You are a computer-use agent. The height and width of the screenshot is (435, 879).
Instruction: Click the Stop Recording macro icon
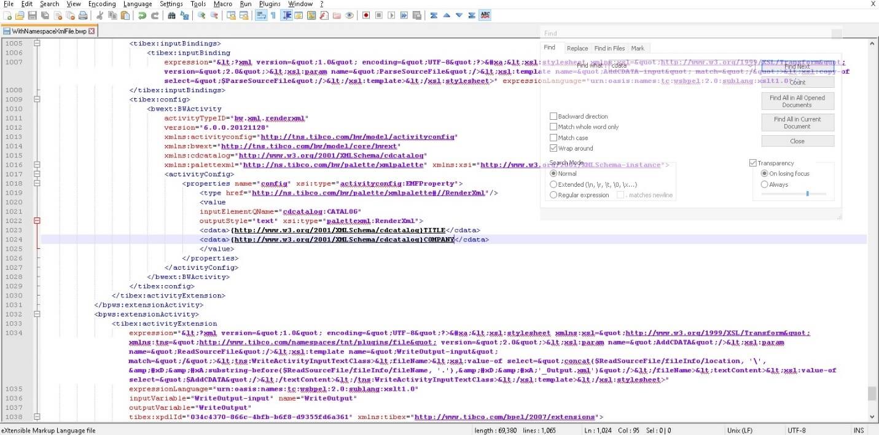378,15
